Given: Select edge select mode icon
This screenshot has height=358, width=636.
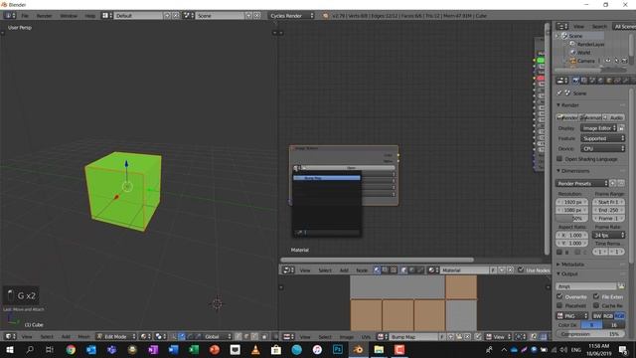Looking at the screenshot, I should (x=246, y=336).
